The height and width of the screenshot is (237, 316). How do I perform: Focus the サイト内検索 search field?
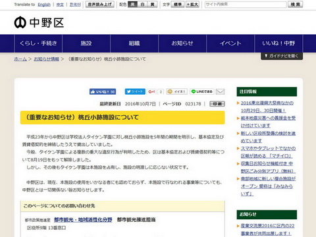[x=246, y=5]
